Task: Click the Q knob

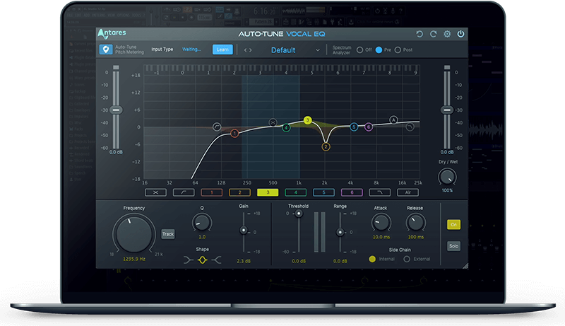Action: pyautogui.click(x=202, y=223)
